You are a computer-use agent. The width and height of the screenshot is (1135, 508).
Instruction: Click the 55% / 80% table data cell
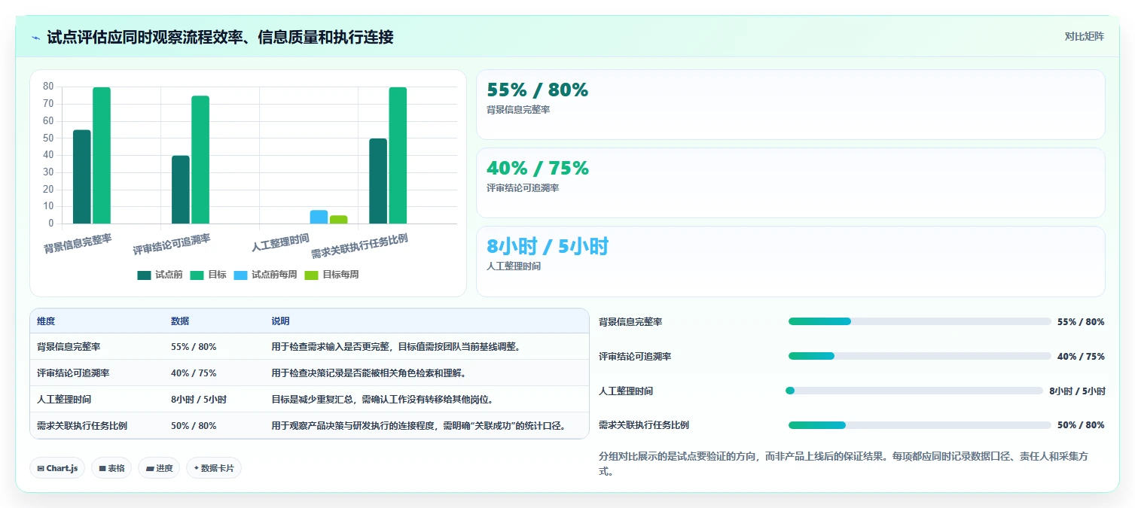pos(194,347)
